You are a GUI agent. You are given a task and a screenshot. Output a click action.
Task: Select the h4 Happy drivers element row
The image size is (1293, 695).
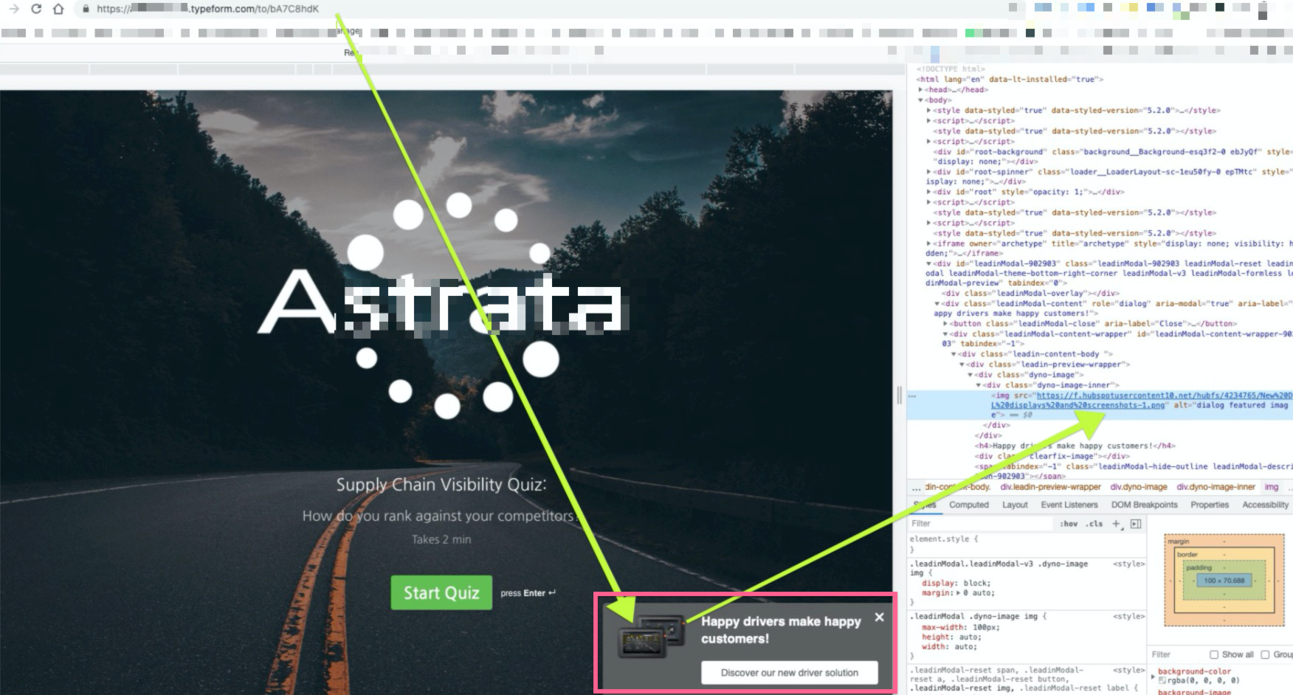(1075, 446)
